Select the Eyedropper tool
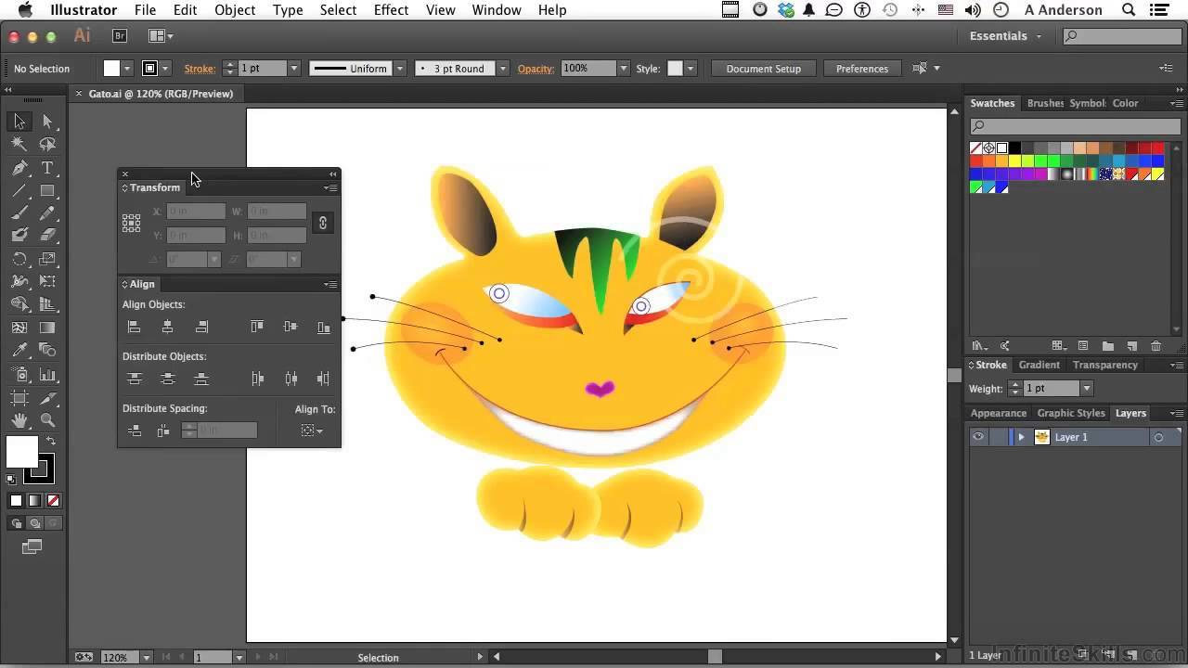This screenshot has height=668, width=1188. tap(19, 351)
